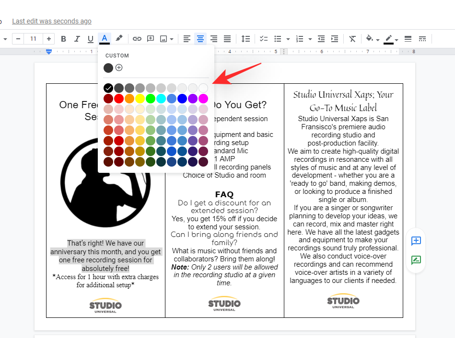This screenshot has width=455, height=338.
Task: Click the highlight color marker icon
Action: (x=119, y=38)
